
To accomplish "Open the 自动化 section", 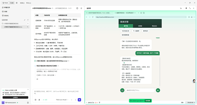I will (5, 16).
